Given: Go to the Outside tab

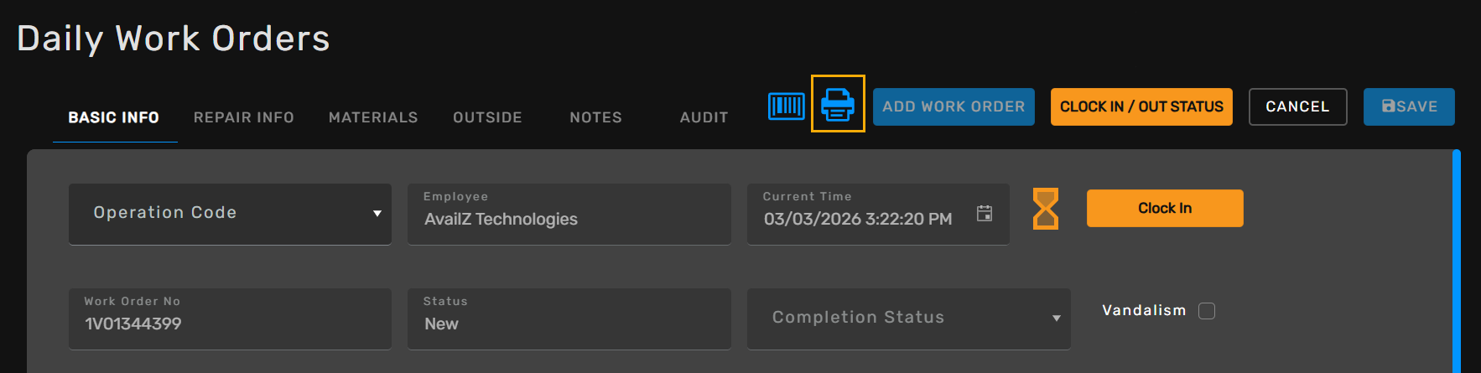Looking at the screenshot, I should click(x=487, y=118).
